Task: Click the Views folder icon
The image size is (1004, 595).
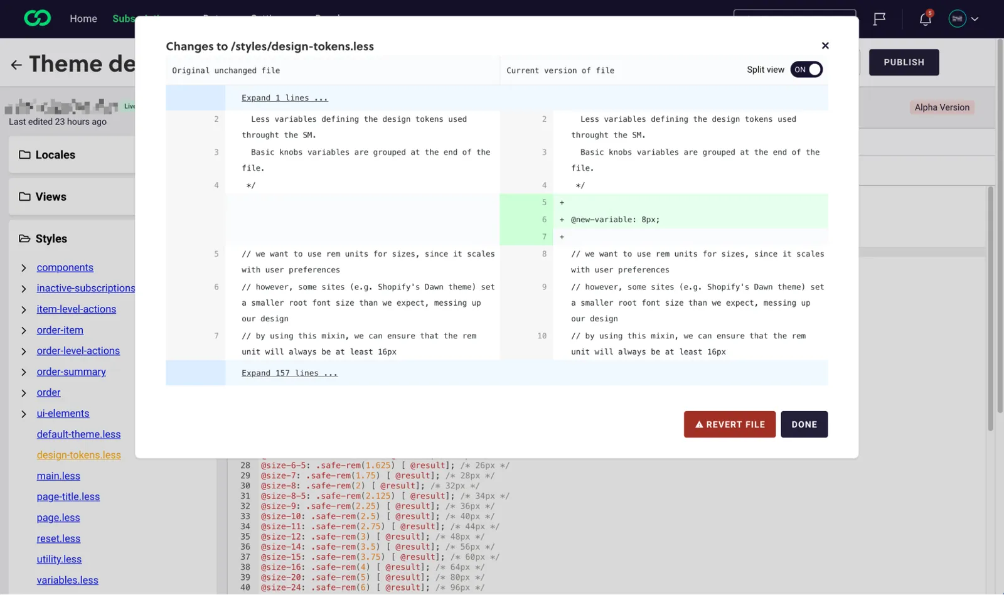Action: (x=24, y=196)
